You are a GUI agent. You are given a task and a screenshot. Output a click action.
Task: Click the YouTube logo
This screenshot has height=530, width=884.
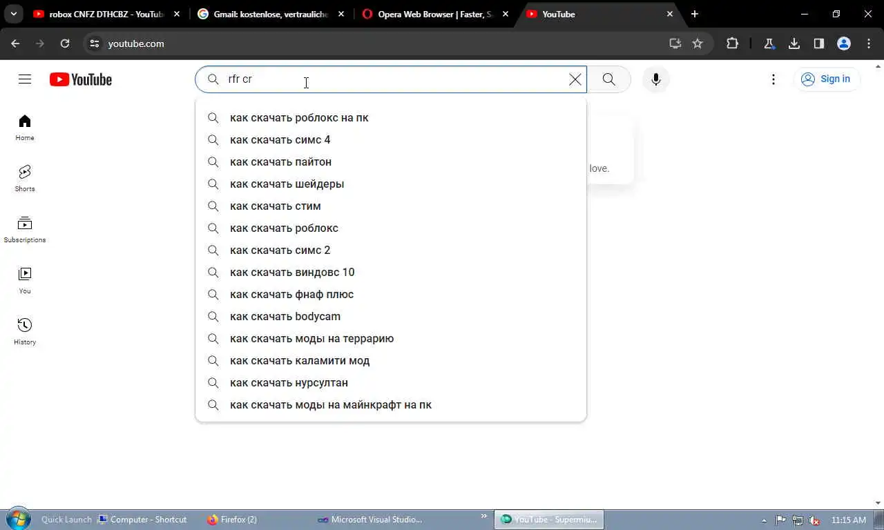(81, 79)
